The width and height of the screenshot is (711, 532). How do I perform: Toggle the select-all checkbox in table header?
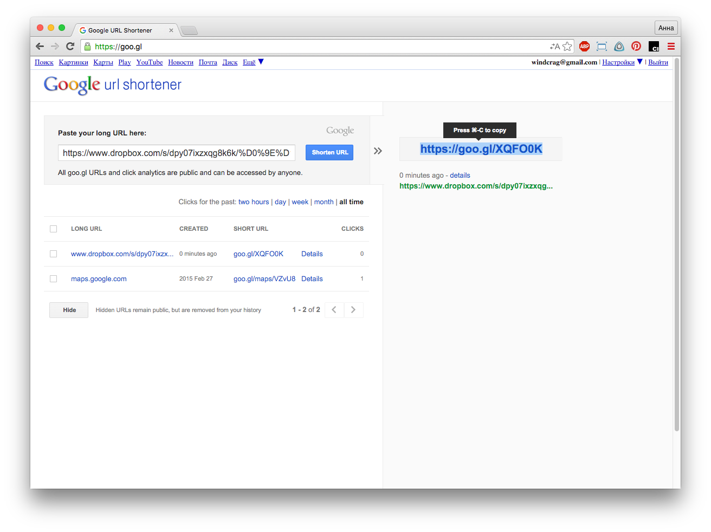pos(53,229)
